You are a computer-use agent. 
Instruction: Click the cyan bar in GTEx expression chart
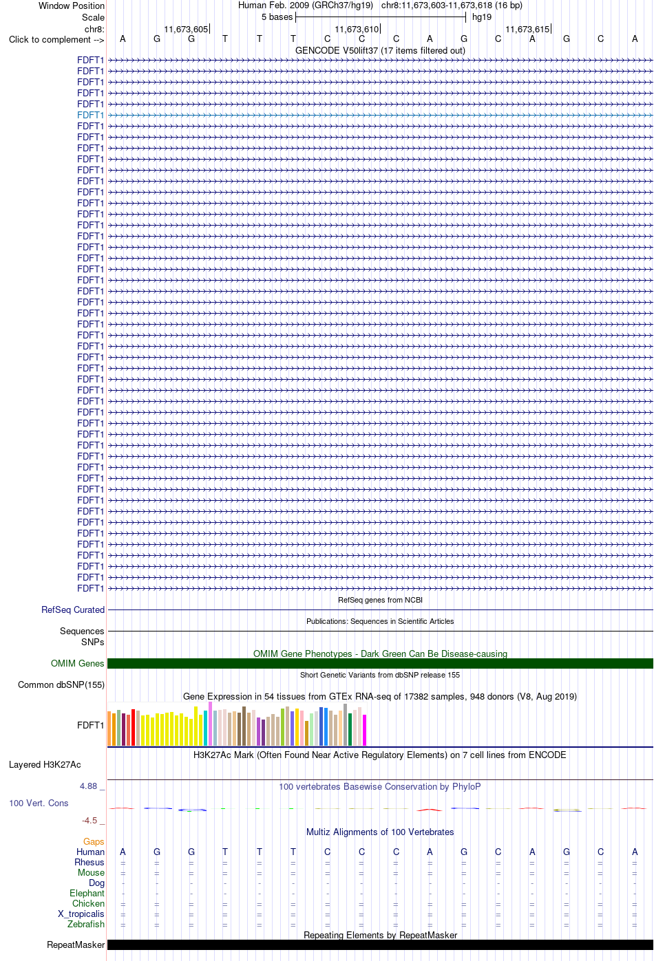206,728
